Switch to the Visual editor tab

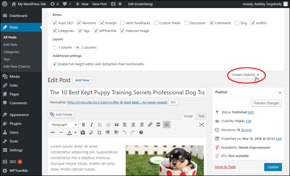click(188, 116)
